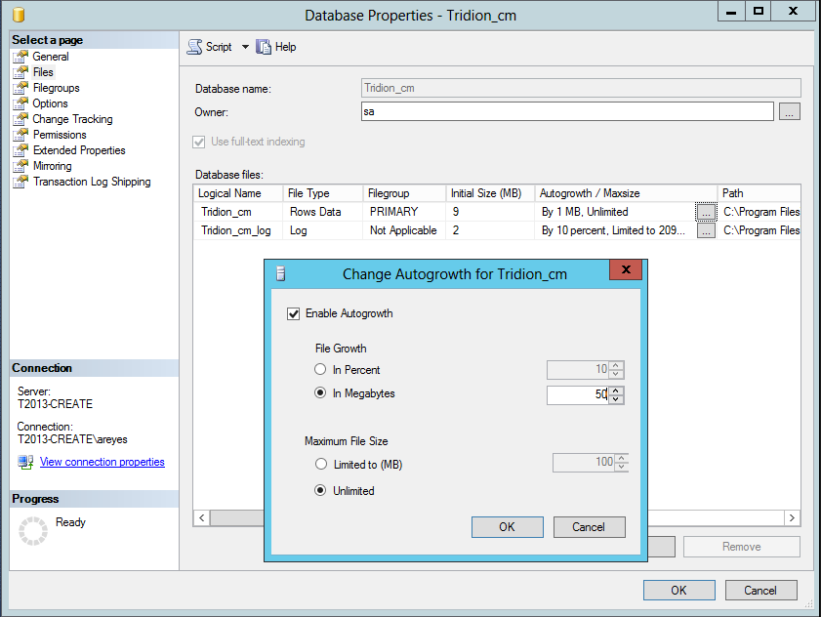Toggle the Enable Autogrowth checkbox
The height and width of the screenshot is (617, 821).
293,313
